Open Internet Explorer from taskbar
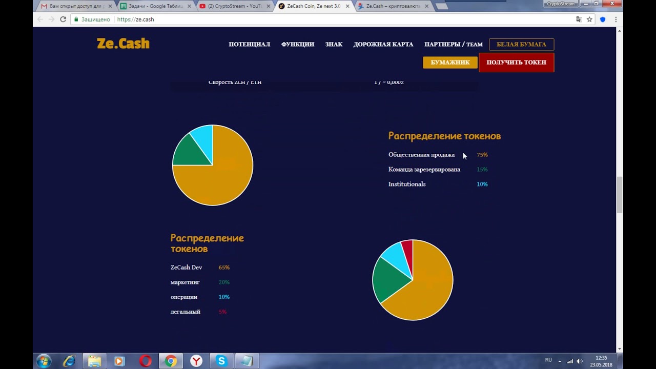The height and width of the screenshot is (369, 656). click(69, 361)
